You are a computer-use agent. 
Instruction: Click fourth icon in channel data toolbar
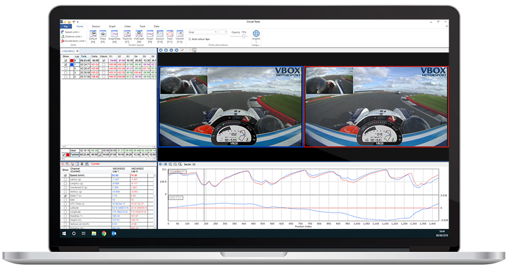[x=77, y=164]
